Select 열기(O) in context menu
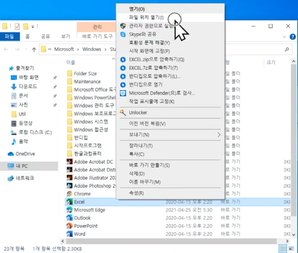 click(x=170, y=9)
